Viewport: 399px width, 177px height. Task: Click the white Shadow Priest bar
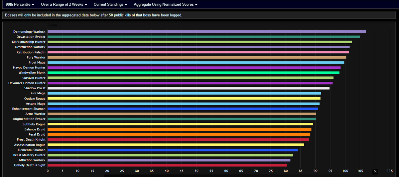pyautogui.click(x=189, y=88)
